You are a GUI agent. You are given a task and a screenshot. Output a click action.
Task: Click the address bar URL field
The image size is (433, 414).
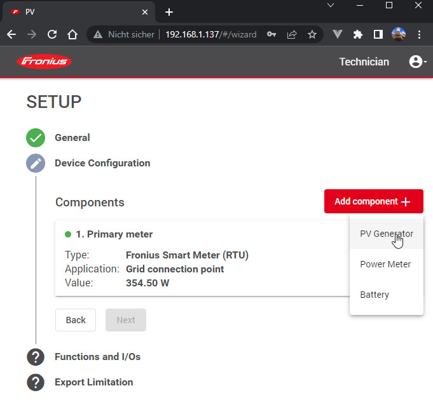210,35
